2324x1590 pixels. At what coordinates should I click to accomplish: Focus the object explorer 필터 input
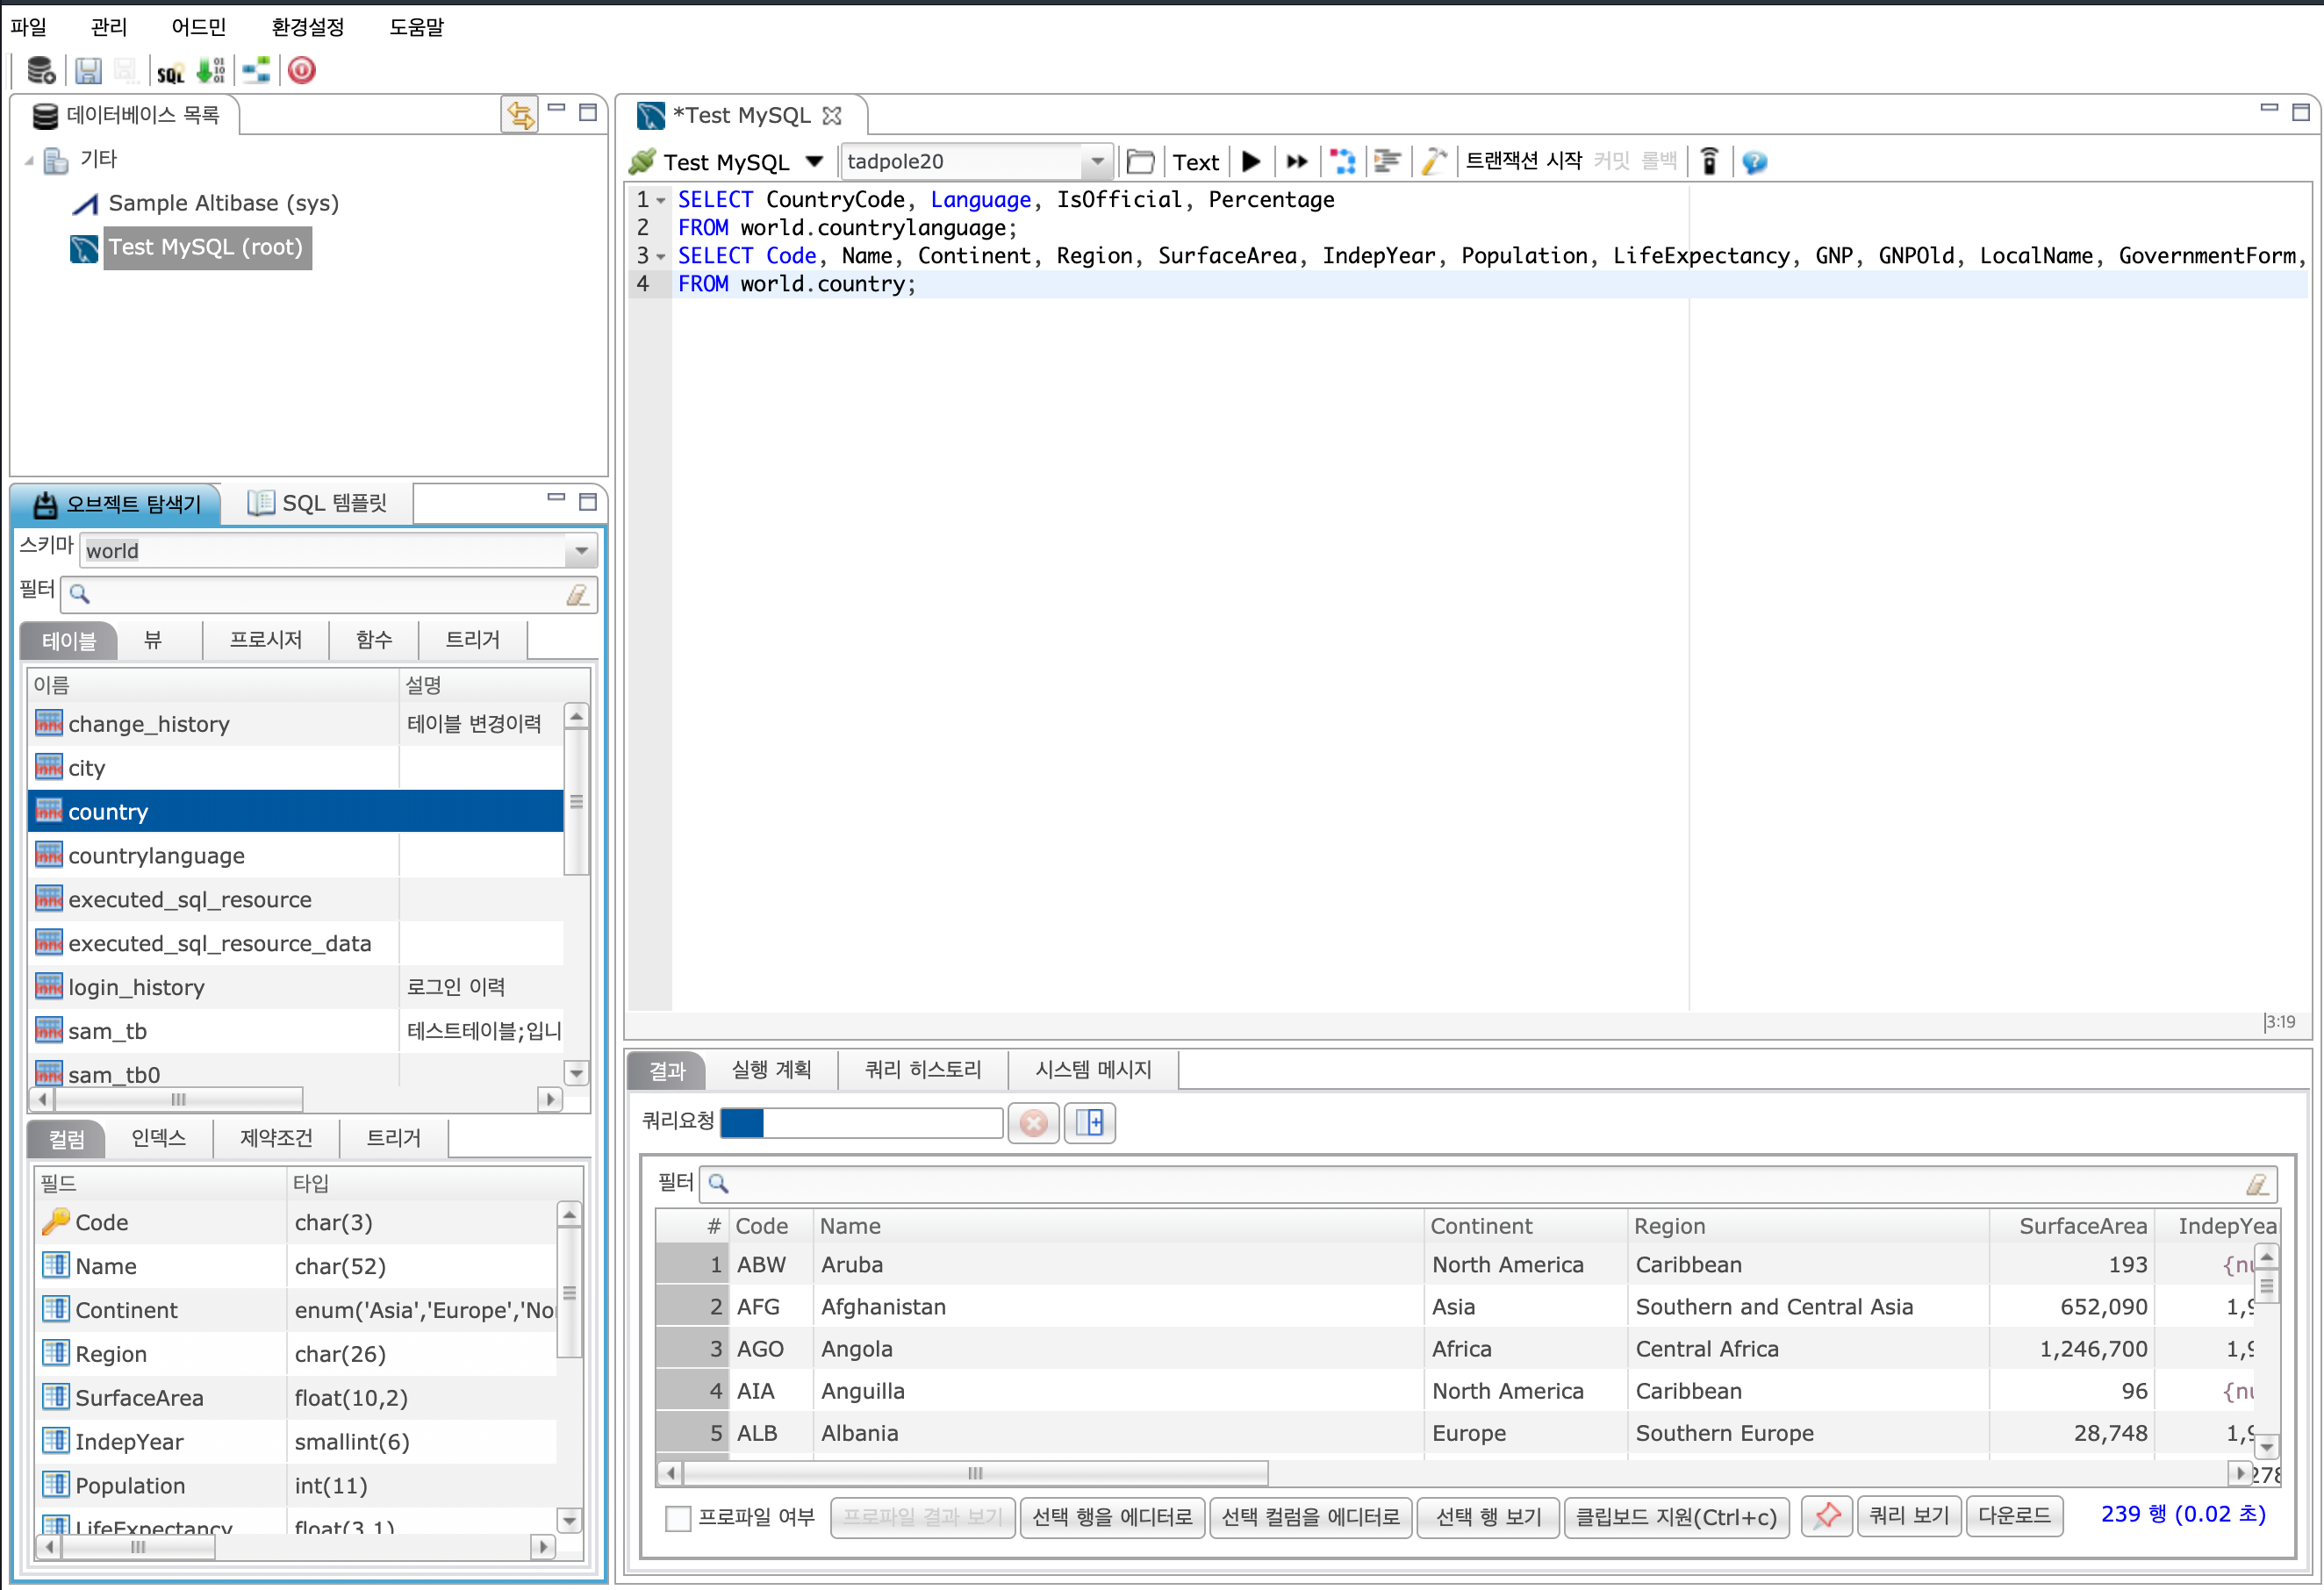pos(329,594)
